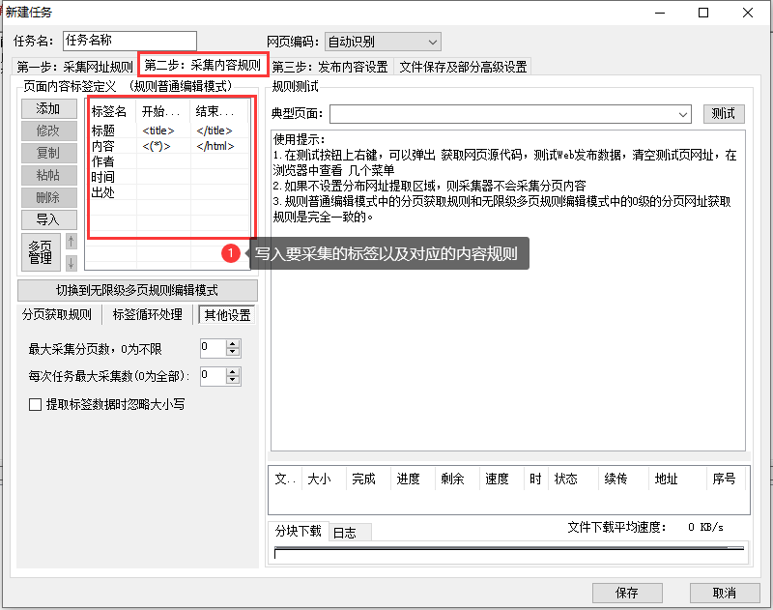Viewport: 773px width, 610px height.
Task: Toggle 提取标签数据时忽略大小写 checkbox
Action: [35, 405]
